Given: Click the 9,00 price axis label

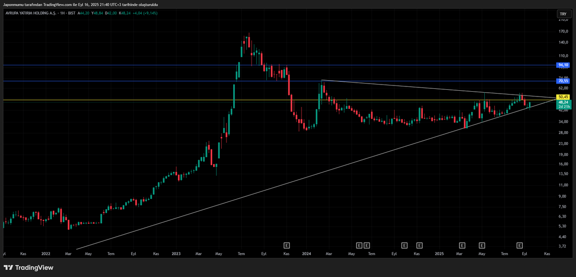Looking at the screenshot, I should pos(562,196).
